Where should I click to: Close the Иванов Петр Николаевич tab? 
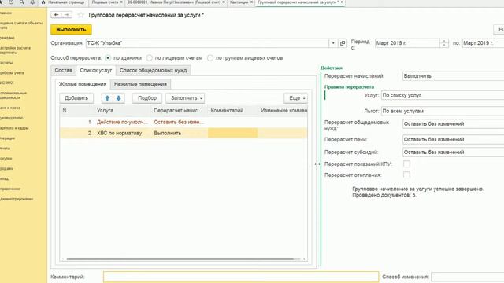(224, 2)
